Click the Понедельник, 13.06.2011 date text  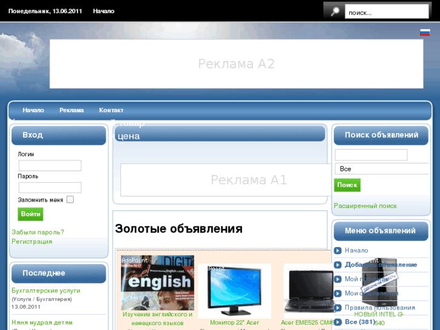[45, 12]
